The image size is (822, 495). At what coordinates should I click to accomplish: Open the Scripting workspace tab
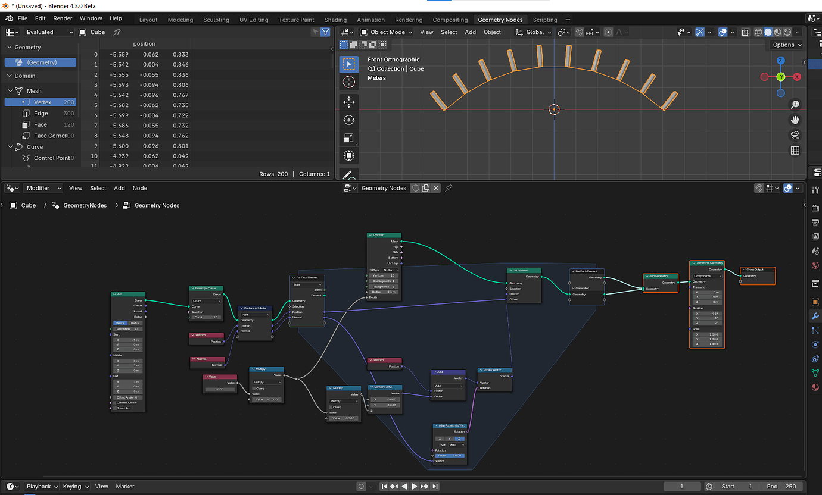coord(545,20)
